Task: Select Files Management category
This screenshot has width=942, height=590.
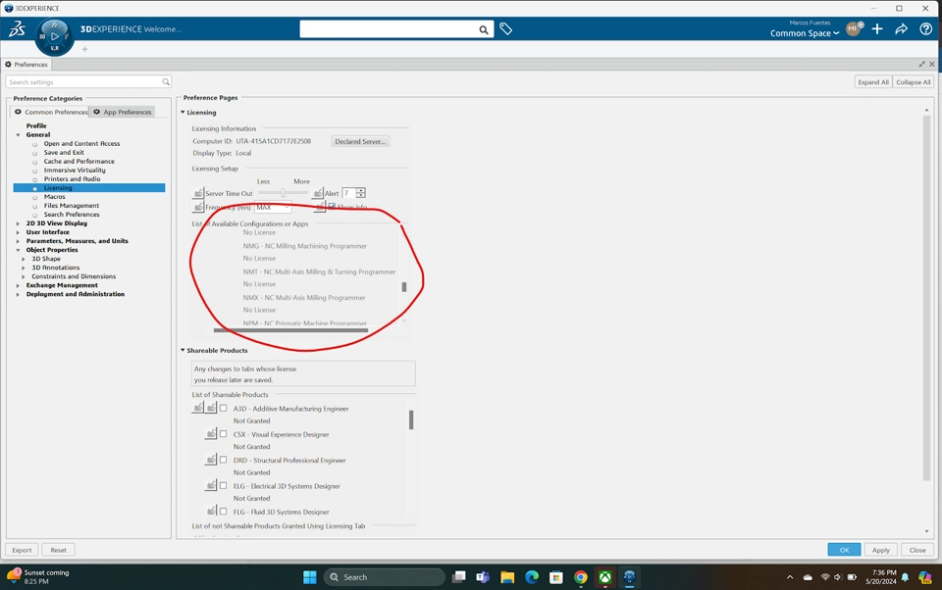Action: (72, 205)
